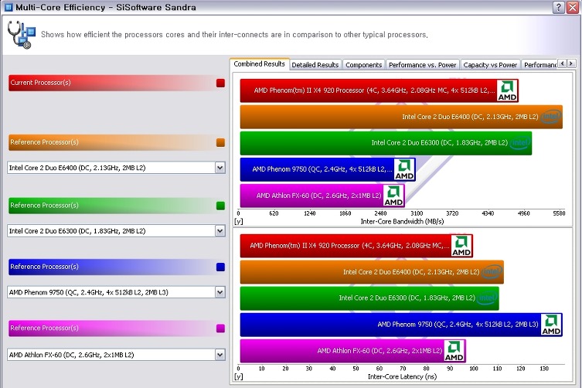Image resolution: width=582 pixels, height=388 pixels.
Task: Click the magenta Reference Processor color swatch
Action: click(x=220, y=328)
